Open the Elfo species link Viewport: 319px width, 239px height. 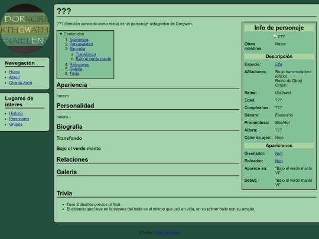point(278,64)
